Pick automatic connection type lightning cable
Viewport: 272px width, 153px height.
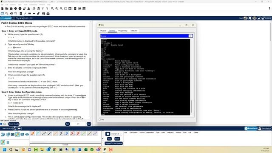pos(33,133)
